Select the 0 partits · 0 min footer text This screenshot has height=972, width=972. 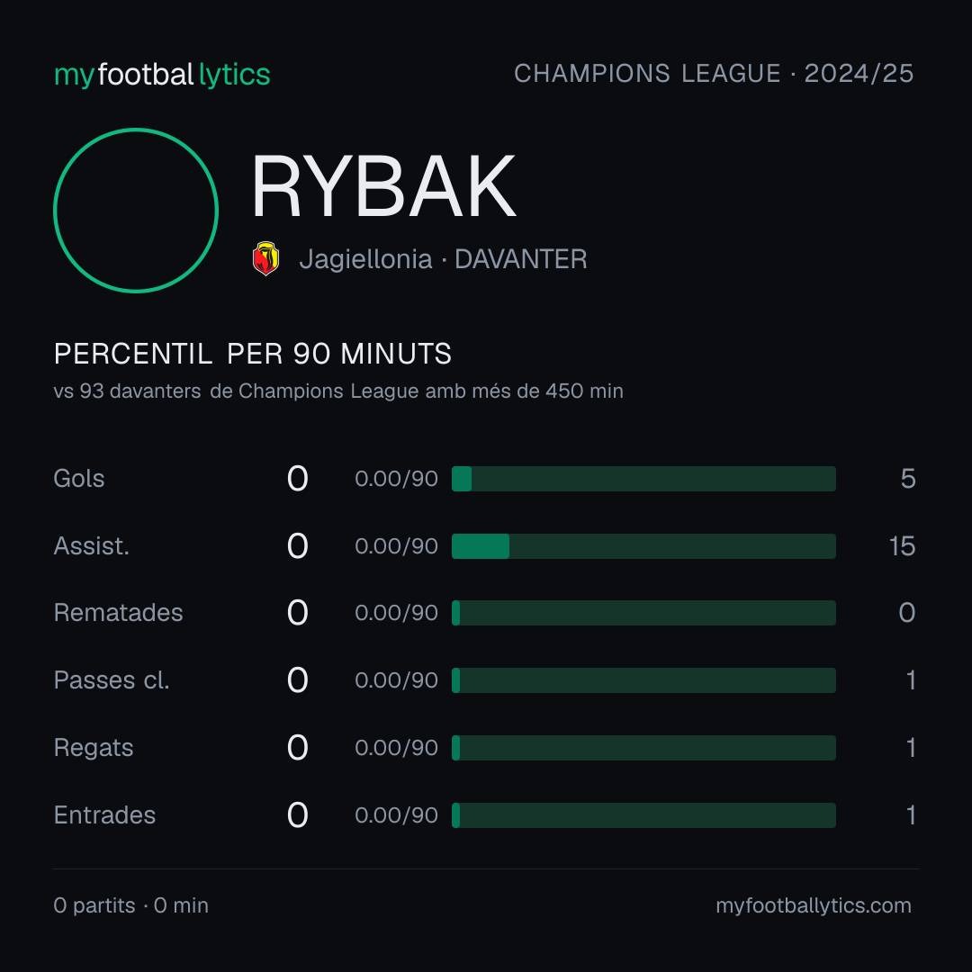(130, 905)
